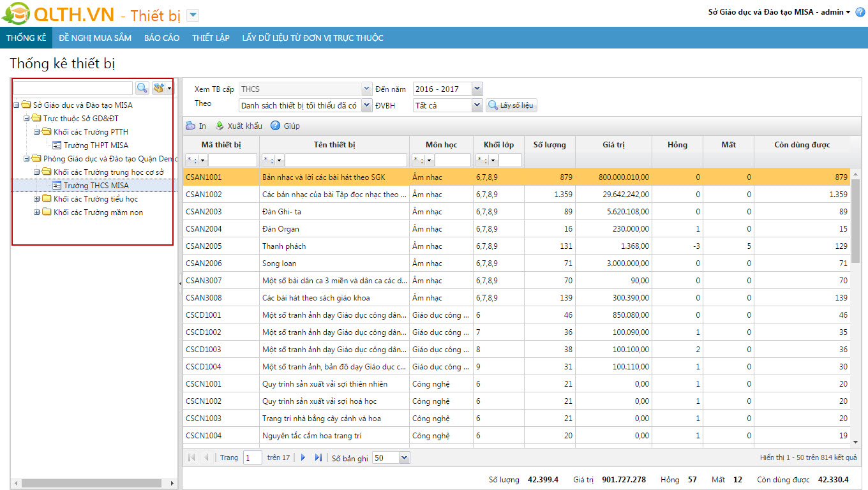Go to the next page arrow
The width and height of the screenshot is (868, 490).
(x=303, y=457)
